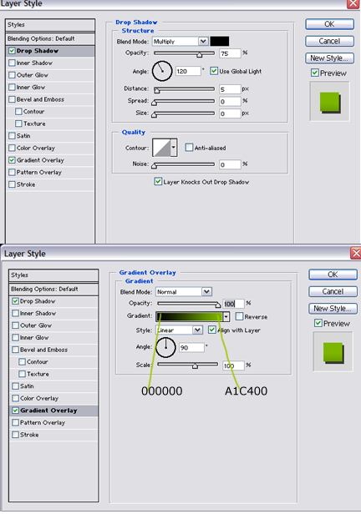Screen dimensions: 361x514
Task: Select Gradient Overlay entry in lower list
Action: coord(53,411)
